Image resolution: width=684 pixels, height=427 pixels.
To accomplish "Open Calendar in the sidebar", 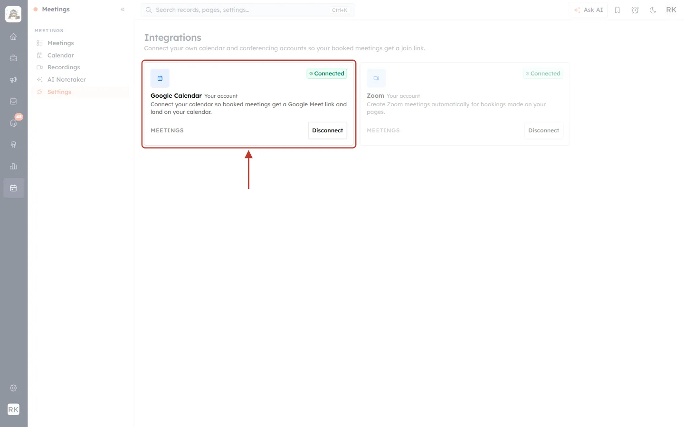I will pos(81,56).
